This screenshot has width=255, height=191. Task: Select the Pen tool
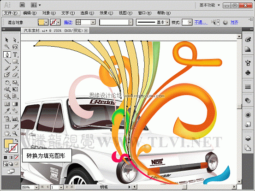click(x=7, y=54)
